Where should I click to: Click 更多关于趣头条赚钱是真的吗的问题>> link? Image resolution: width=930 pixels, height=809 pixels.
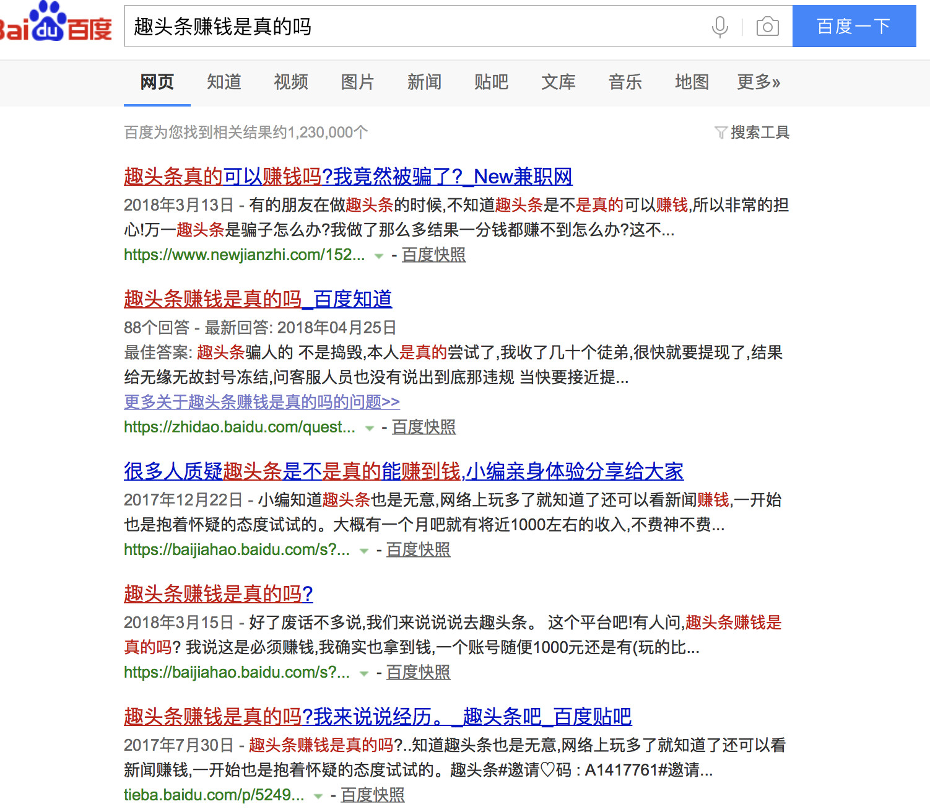click(x=262, y=402)
